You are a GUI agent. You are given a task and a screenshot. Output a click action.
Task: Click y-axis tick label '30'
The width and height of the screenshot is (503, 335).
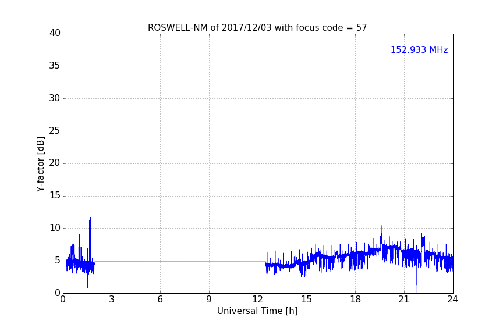click(55, 98)
